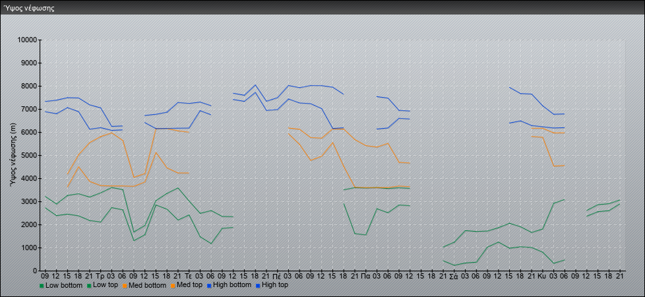This screenshot has width=645, height=297.
Task: Click the vertical axis title Ύψος νέφωσης (m)
Action: (14, 155)
